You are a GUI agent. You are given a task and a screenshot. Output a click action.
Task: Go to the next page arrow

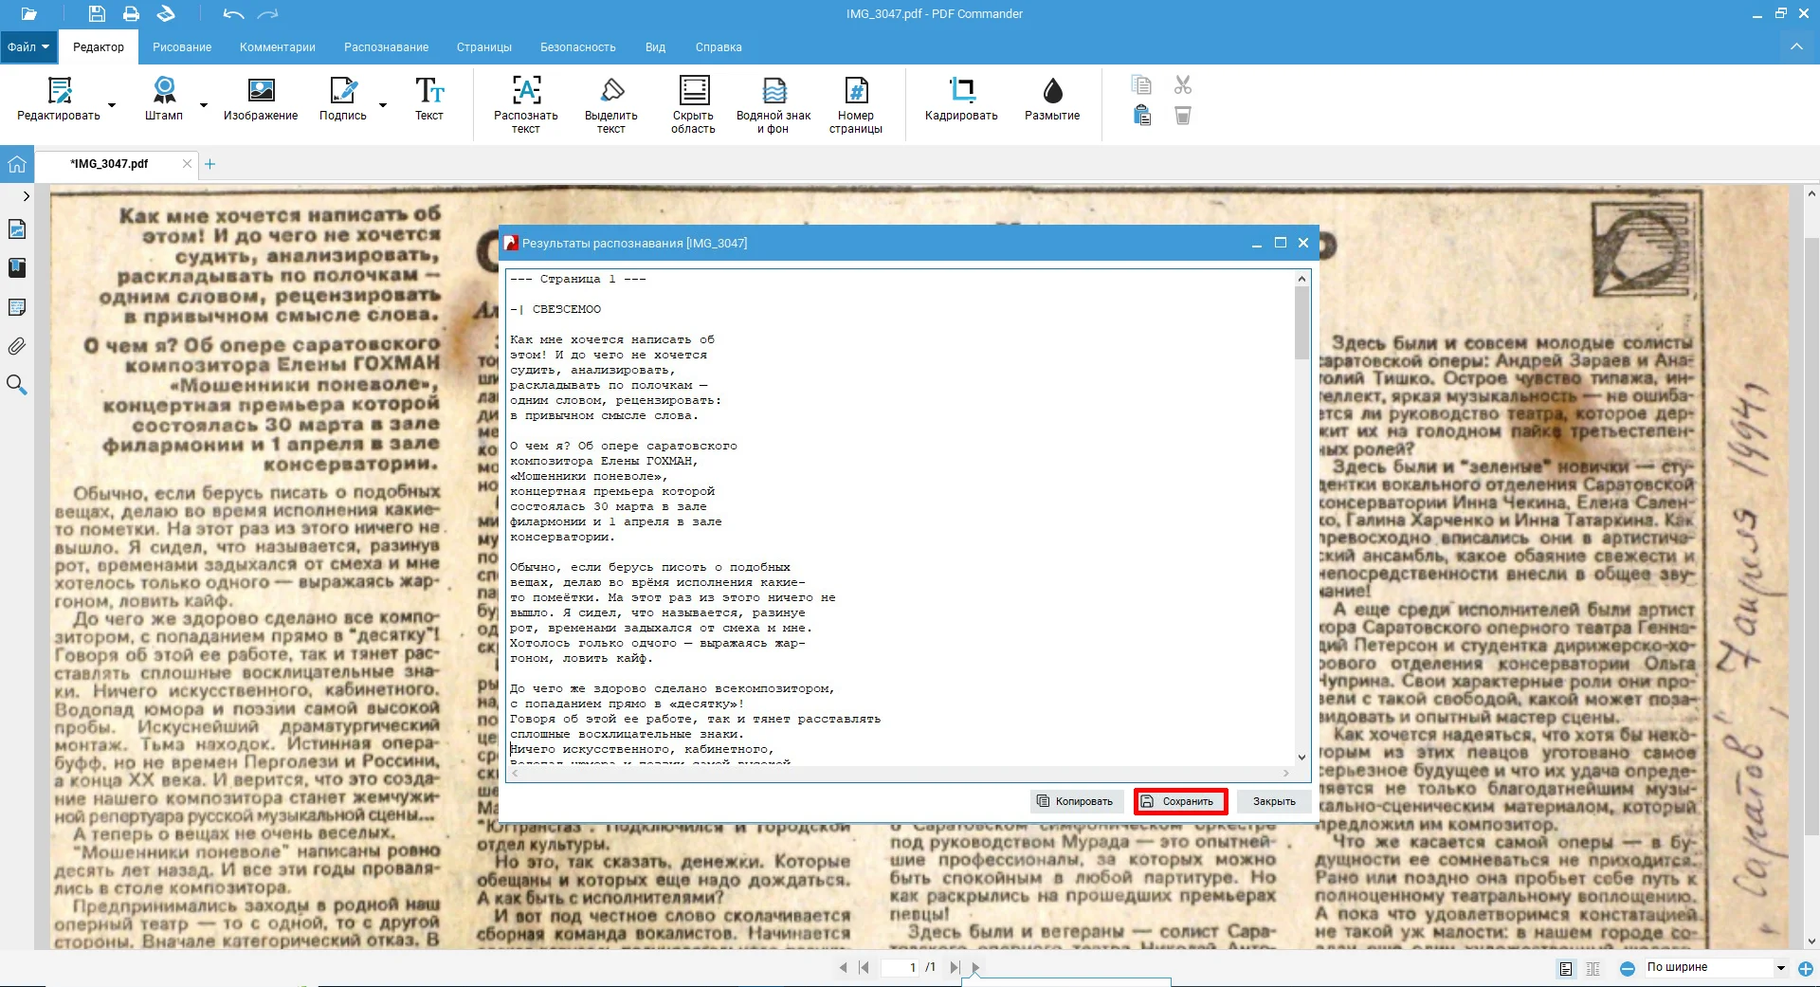click(975, 967)
